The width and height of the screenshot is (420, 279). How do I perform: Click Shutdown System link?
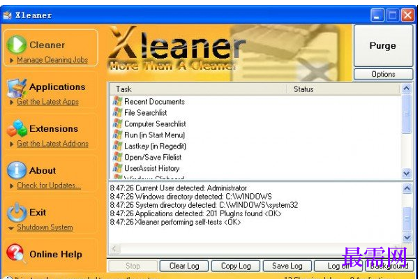(x=45, y=227)
